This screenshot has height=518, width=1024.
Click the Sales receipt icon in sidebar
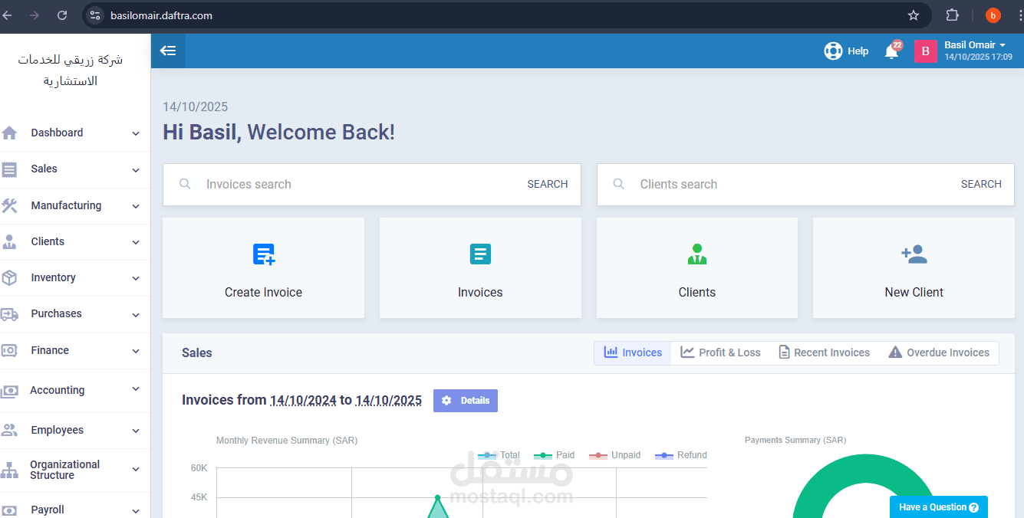click(x=9, y=169)
